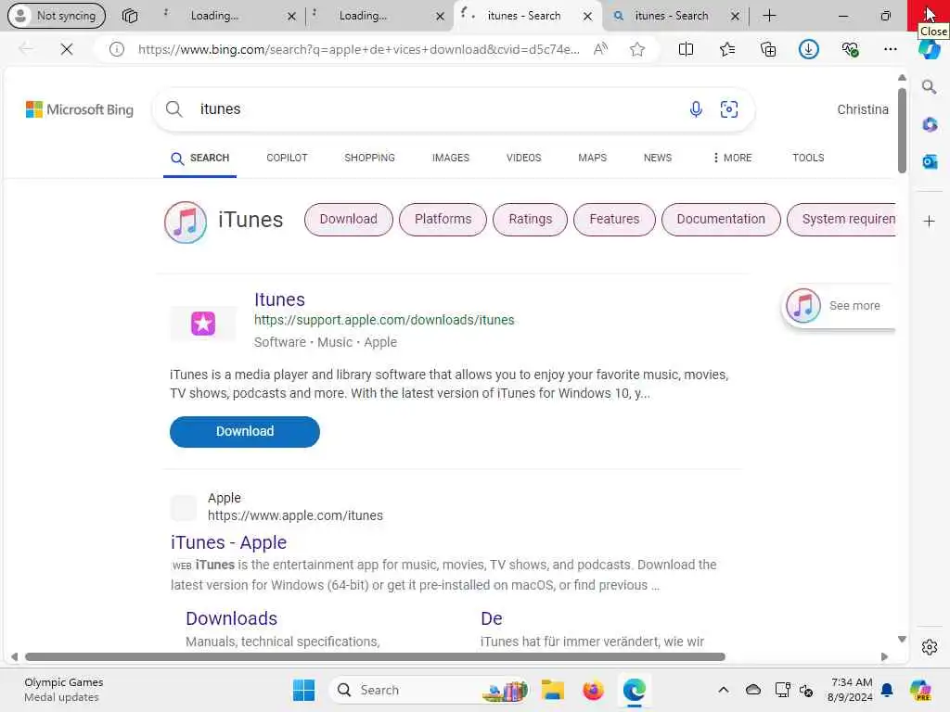
Task: Open sidebar settings gear icon
Action: pos(930,647)
